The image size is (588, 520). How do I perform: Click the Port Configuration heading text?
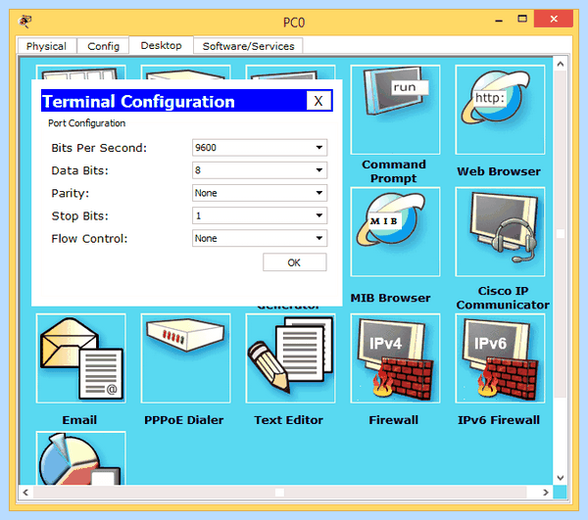click(x=86, y=123)
